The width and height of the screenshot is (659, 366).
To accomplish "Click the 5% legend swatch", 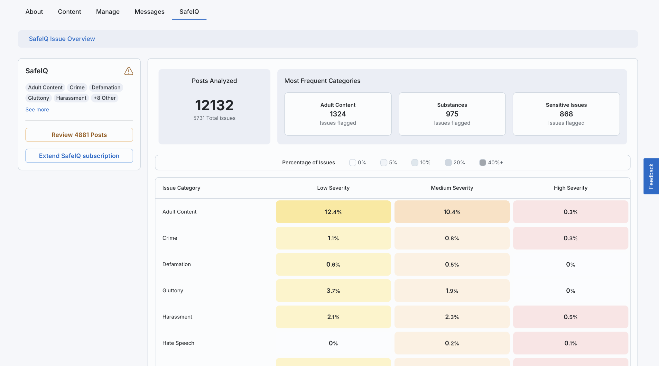I will (x=384, y=163).
